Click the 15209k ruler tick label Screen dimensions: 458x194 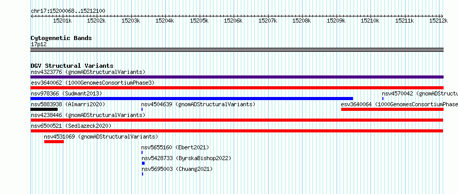[x=336, y=21]
